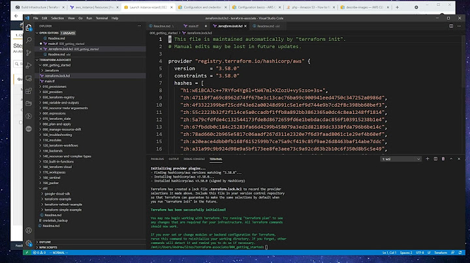Kill the terminal with trash icon

pos(443,159)
